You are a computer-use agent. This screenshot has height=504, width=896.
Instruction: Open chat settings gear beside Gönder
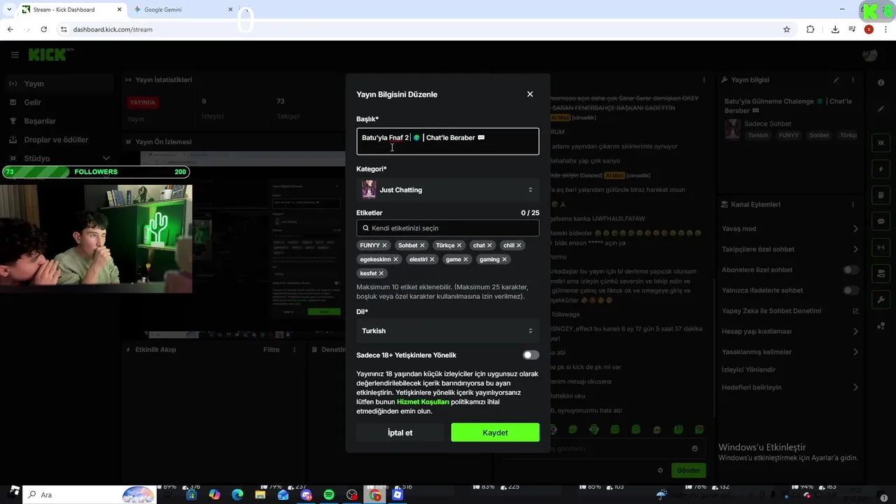click(660, 470)
